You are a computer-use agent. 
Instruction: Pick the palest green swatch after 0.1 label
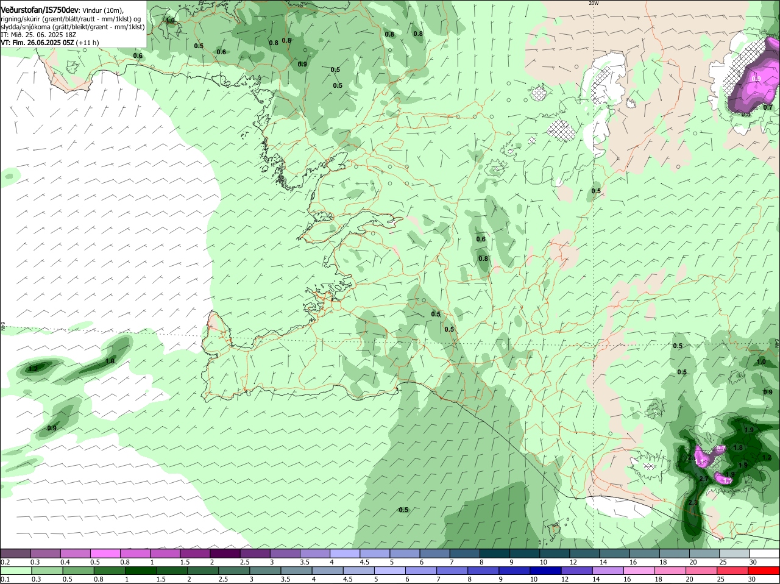(16, 570)
